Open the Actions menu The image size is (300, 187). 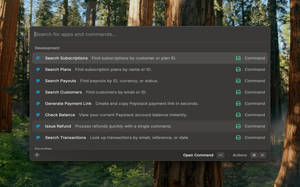point(240,155)
